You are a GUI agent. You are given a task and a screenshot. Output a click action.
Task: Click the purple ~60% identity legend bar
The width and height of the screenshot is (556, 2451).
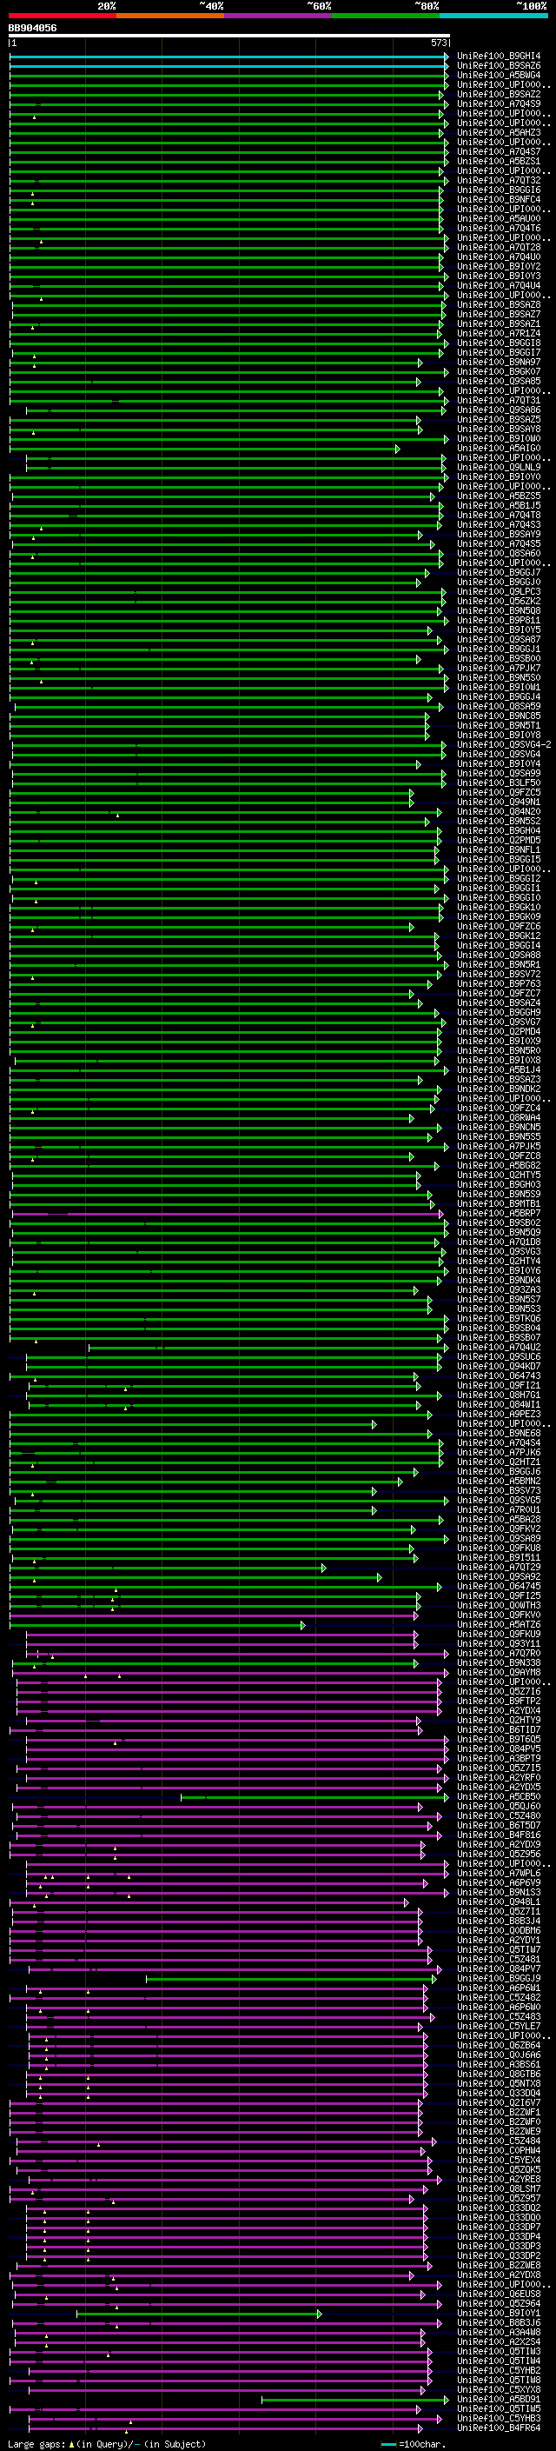(x=279, y=16)
